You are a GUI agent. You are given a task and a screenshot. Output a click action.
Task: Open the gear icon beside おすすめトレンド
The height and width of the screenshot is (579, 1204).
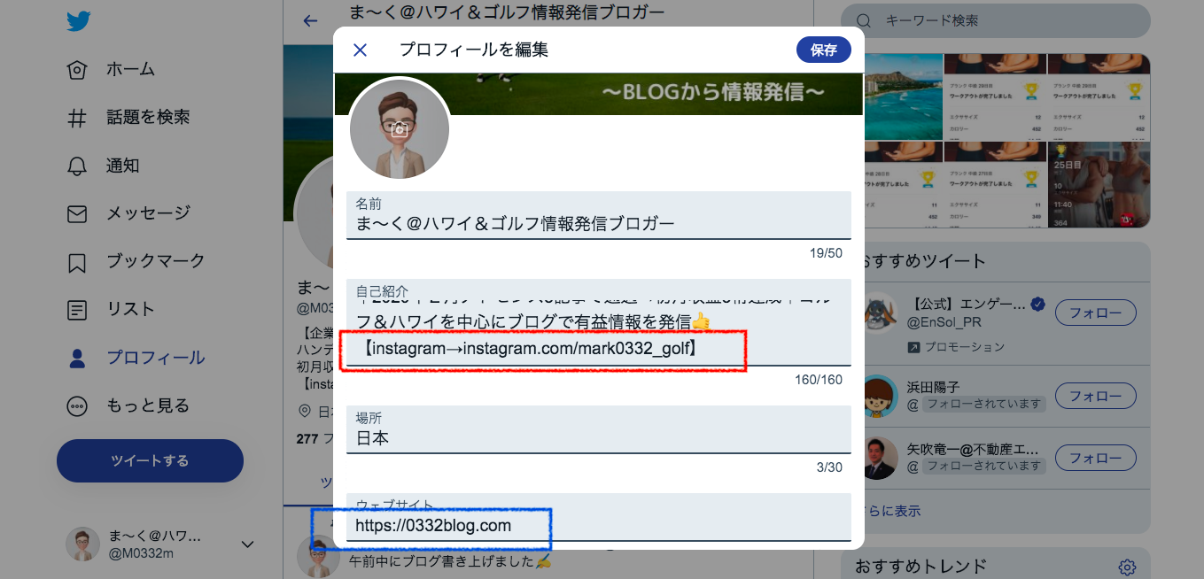pyautogui.click(x=1126, y=567)
